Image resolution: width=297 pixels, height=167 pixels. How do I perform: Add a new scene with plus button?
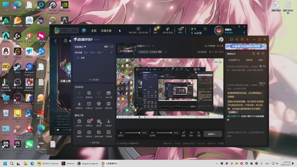pos(111,52)
